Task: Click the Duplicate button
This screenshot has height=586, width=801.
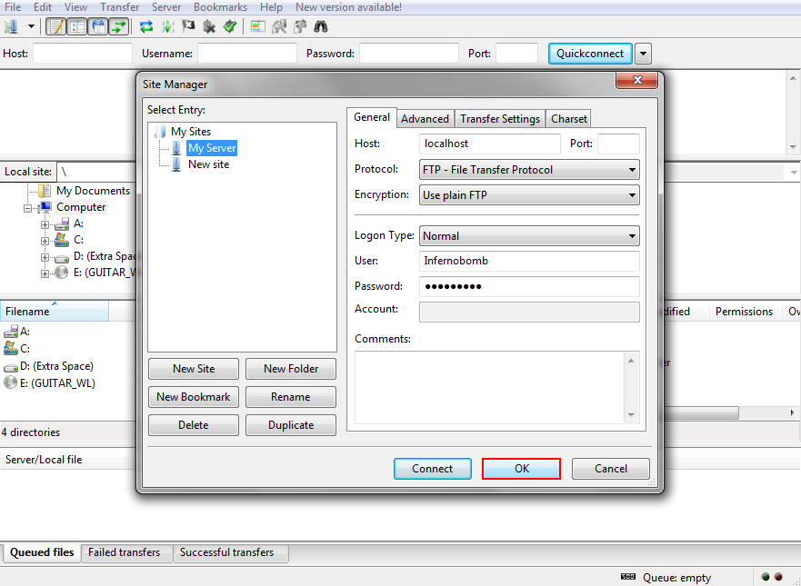Action: click(x=291, y=425)
